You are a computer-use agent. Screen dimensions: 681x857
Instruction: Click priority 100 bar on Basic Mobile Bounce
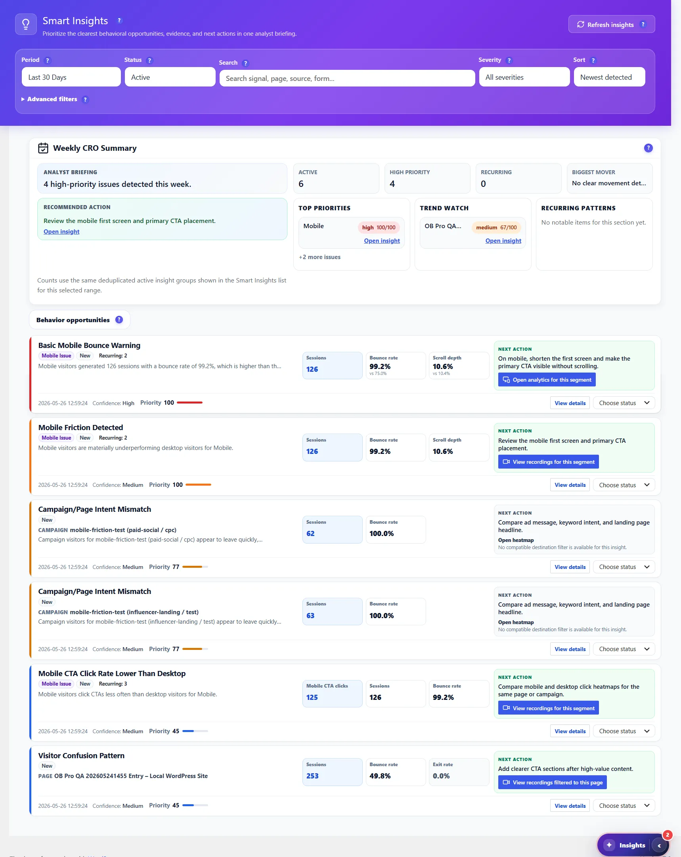[190, 403]
